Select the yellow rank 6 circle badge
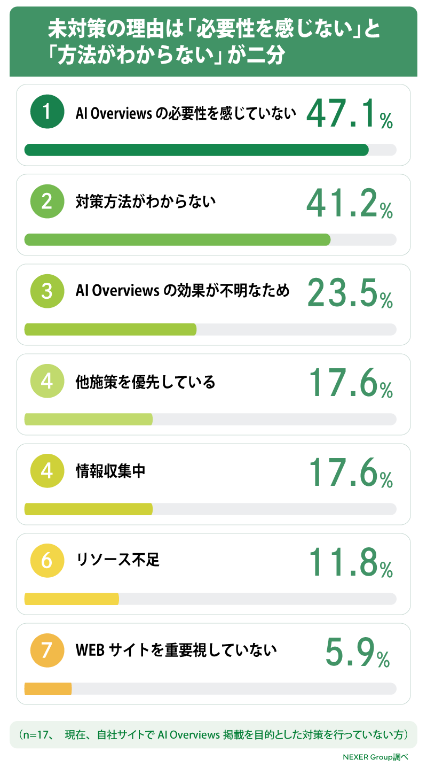The image size is (427, 775). 47,561
